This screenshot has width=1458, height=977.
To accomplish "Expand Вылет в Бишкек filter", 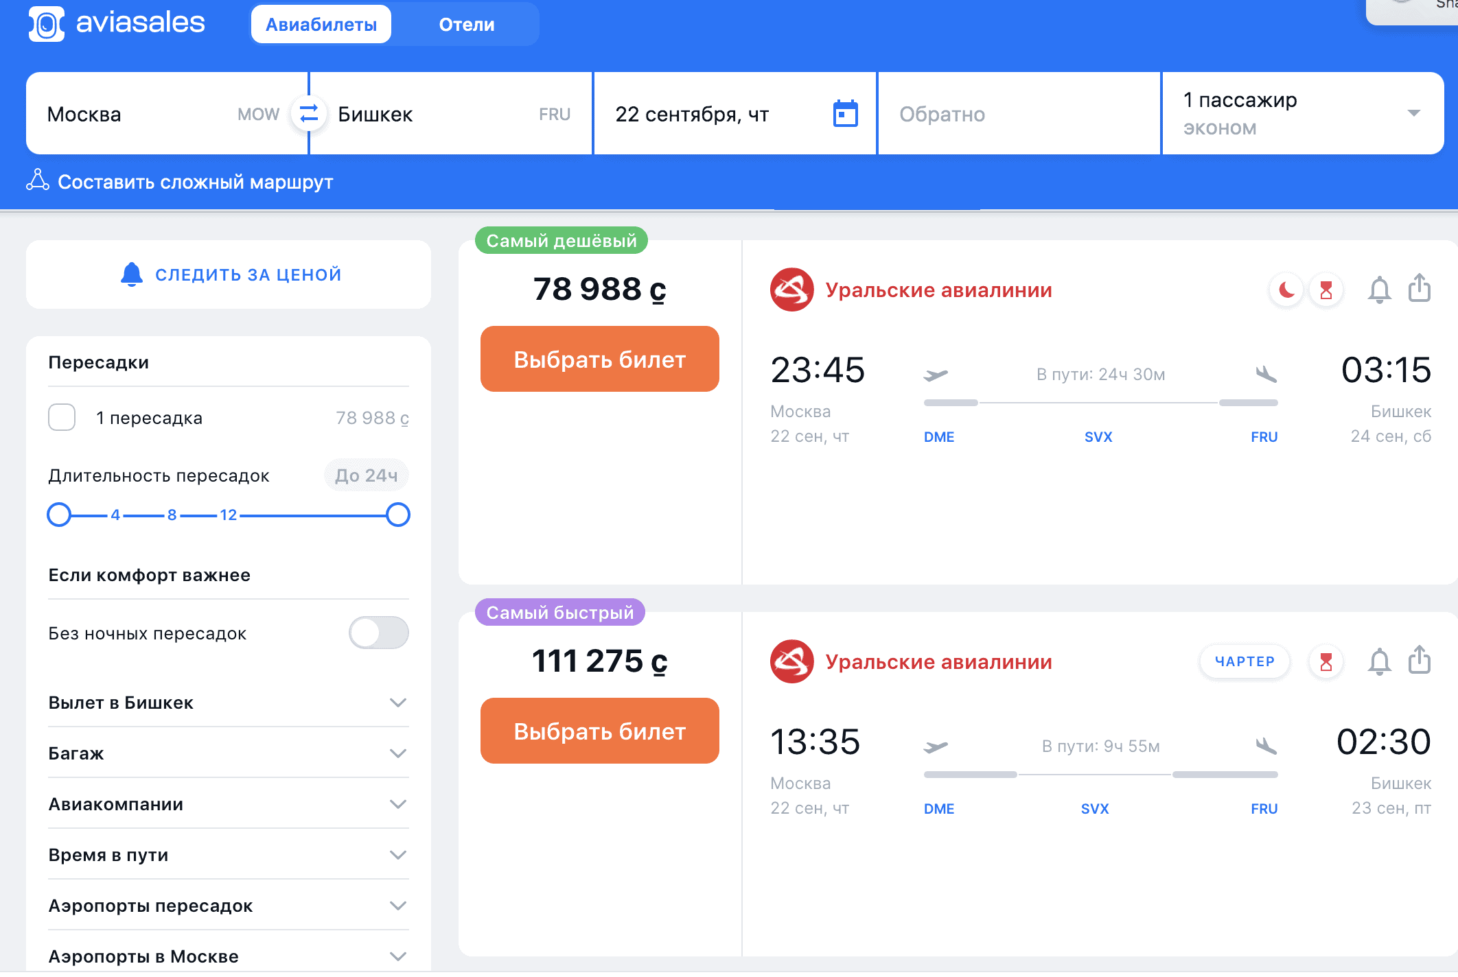I will click(229, 703).
